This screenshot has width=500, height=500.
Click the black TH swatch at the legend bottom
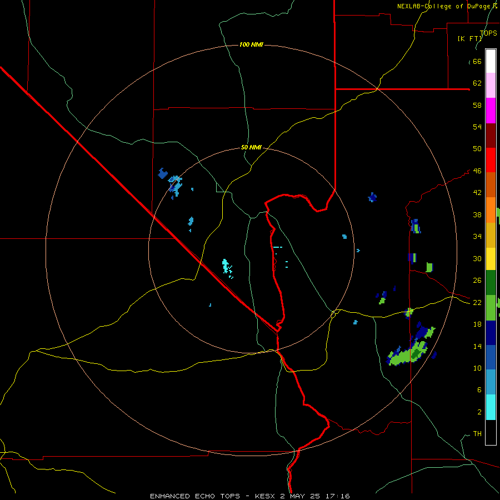coord(491,432)
